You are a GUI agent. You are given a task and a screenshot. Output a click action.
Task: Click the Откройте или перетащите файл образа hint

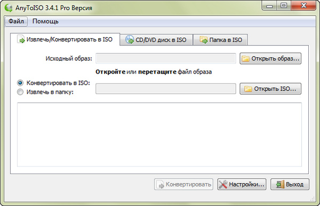[x=154, y=72]
